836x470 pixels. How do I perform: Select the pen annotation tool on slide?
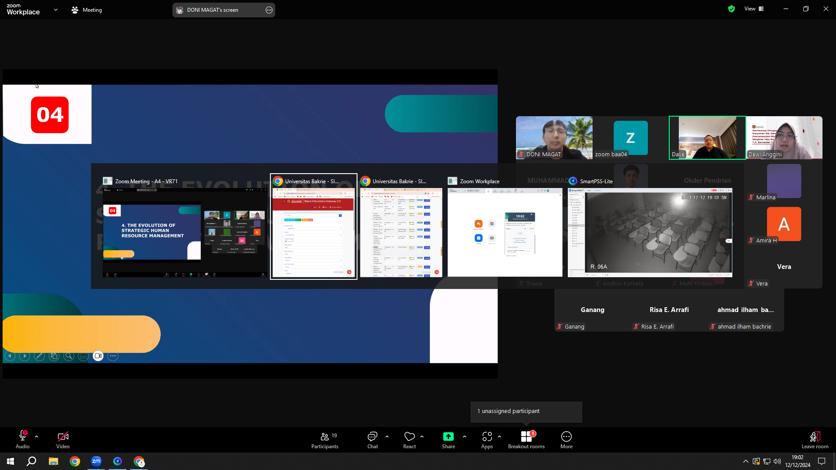(x=39, y=356)
